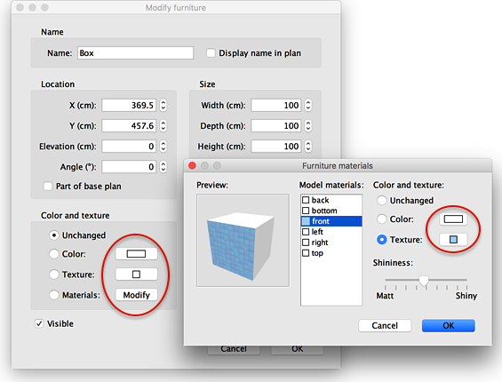502x382 pixels.
Task: Toggle Part of base plan checkbox
Action: tap(48, 186)
